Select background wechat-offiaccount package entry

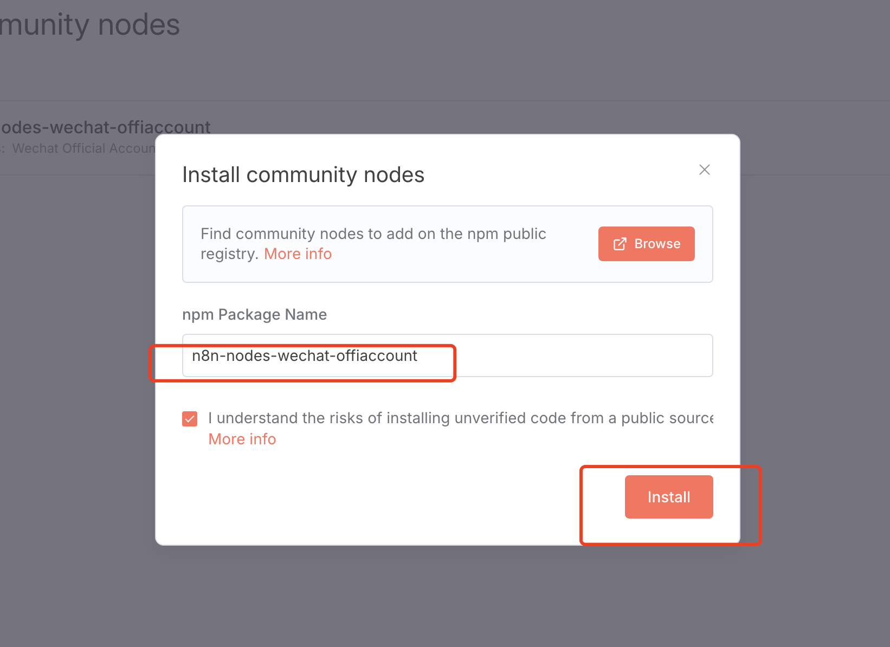coord(106,127)
